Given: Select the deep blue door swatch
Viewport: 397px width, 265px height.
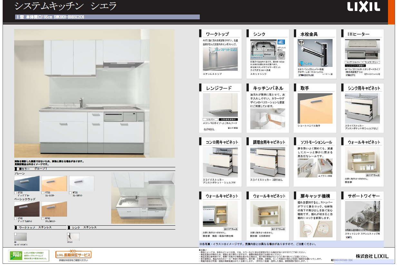Looking at the screenshot, I should (x=27, y=183).
